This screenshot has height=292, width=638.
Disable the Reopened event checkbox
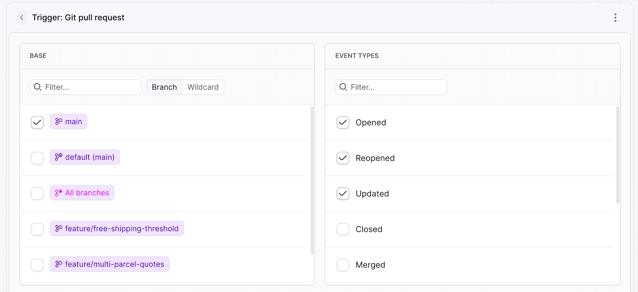[343, 158]
